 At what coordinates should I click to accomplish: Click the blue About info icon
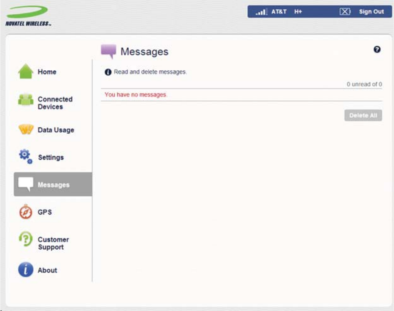point(26,269)
